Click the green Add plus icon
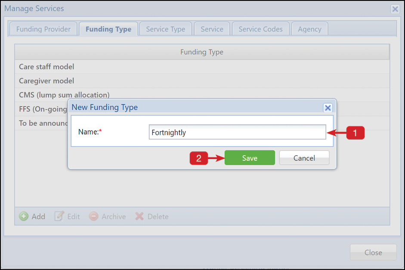Screen dimensions: 405x270 click(x=24, y=216)
